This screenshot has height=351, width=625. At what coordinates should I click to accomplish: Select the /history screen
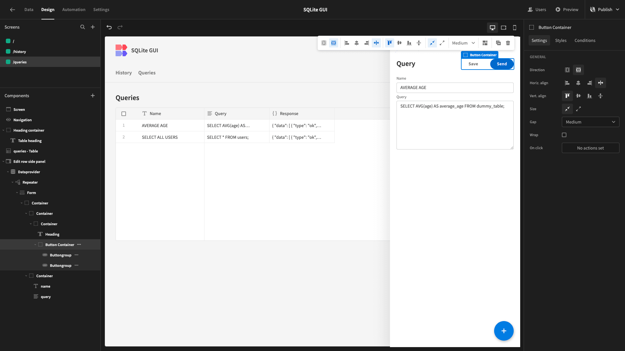point(50,52)
